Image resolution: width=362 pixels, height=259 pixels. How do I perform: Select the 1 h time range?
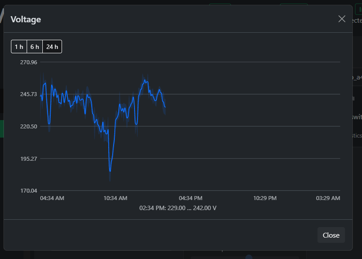(x=19, y=47)
